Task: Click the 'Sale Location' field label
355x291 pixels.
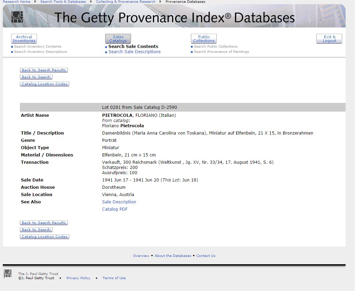Action: click(x=37, y=195)
